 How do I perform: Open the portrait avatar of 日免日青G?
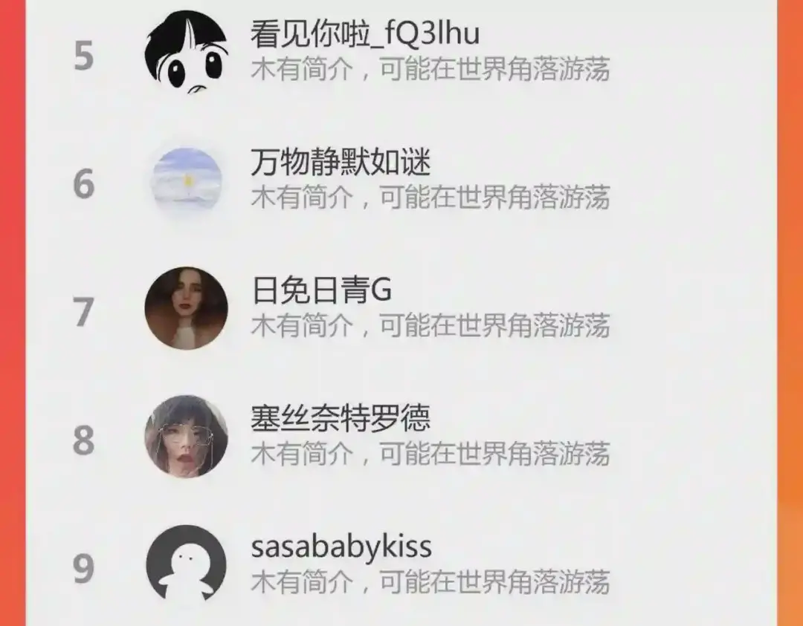pos(187,308)
